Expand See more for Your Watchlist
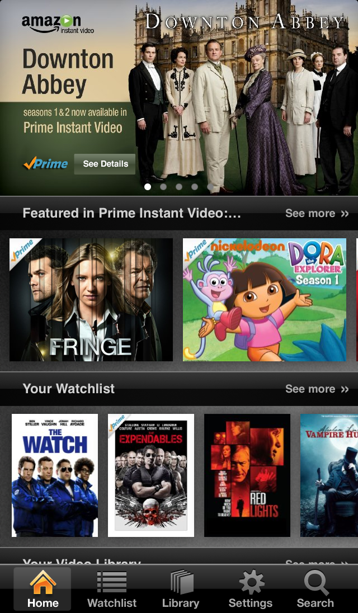This screenshot has width=358, height=613. click(x=317, y=389)
